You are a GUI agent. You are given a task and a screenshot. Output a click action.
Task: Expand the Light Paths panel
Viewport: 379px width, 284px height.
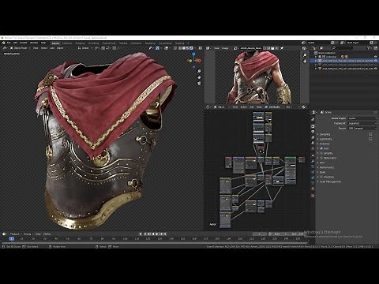(x=325, y=139)
